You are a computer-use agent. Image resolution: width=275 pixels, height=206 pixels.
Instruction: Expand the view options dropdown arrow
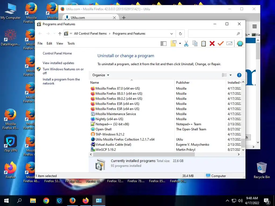(x=230, y=75)
